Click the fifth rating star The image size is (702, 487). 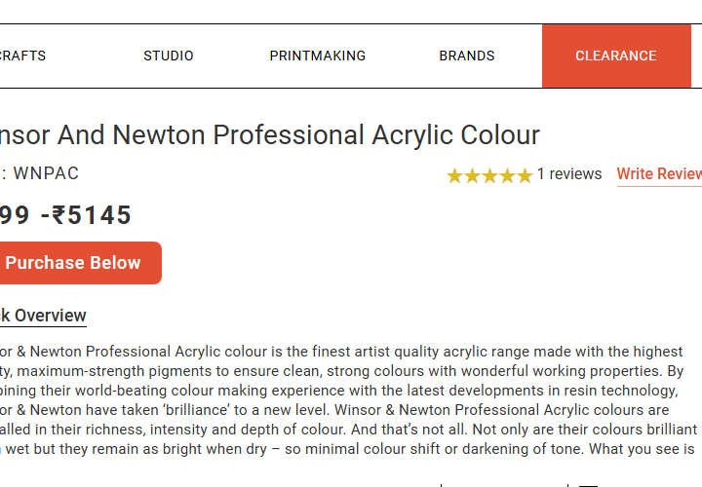click(x=525, y=175)
